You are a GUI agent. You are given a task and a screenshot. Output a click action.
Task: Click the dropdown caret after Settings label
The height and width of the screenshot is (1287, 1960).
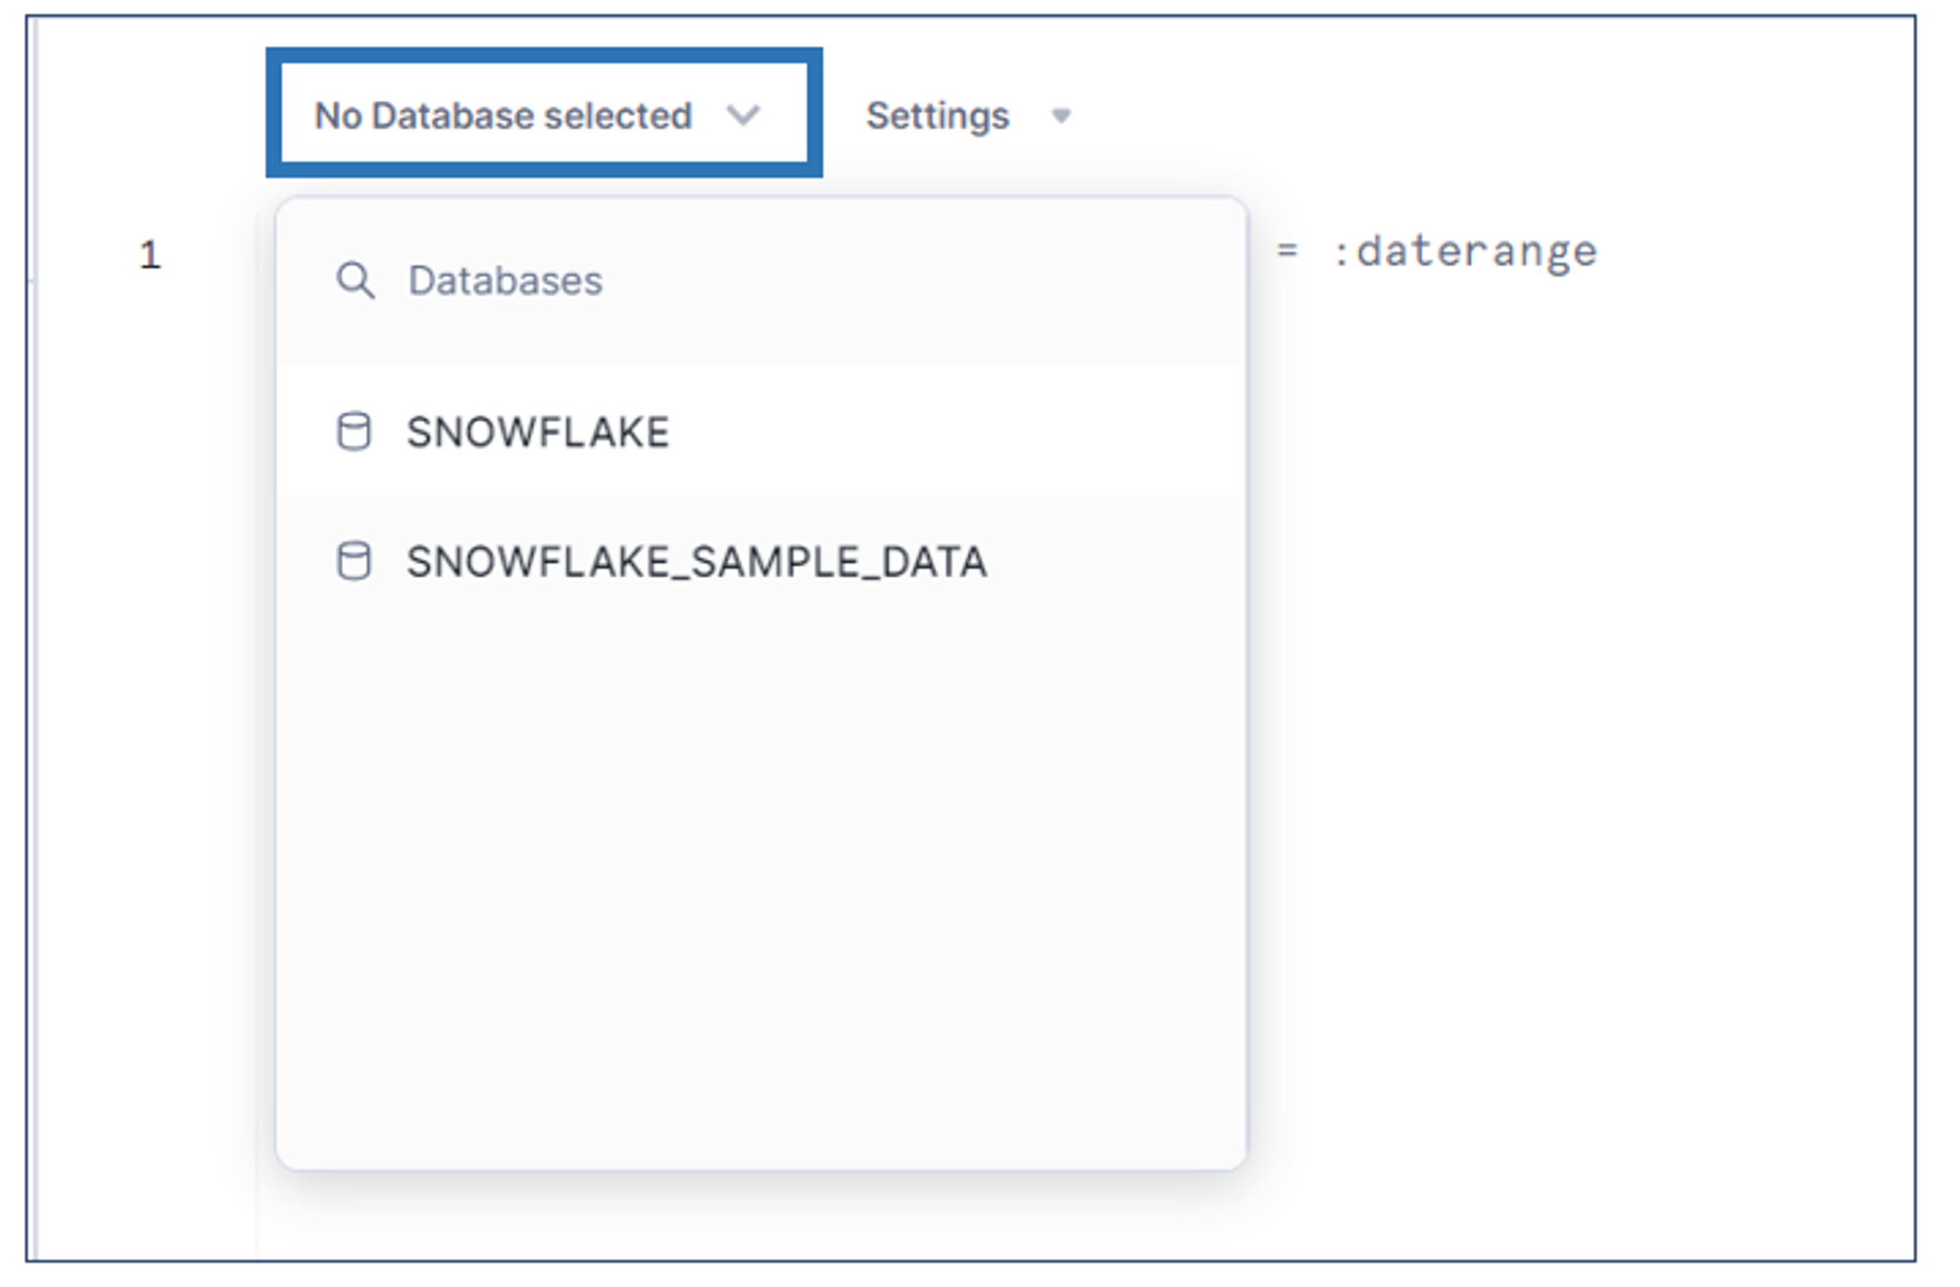pyautogui.click(x=1060, y=116)
